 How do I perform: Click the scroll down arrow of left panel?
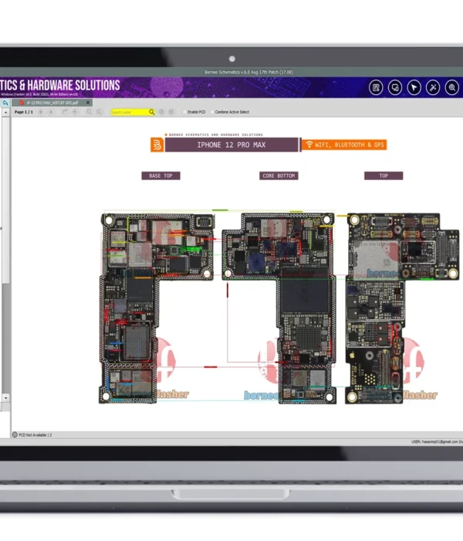[x=6, y=397]
